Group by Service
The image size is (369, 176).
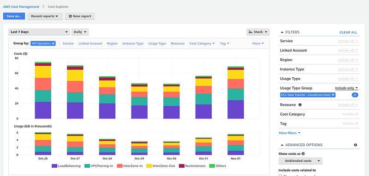(68, 43)
